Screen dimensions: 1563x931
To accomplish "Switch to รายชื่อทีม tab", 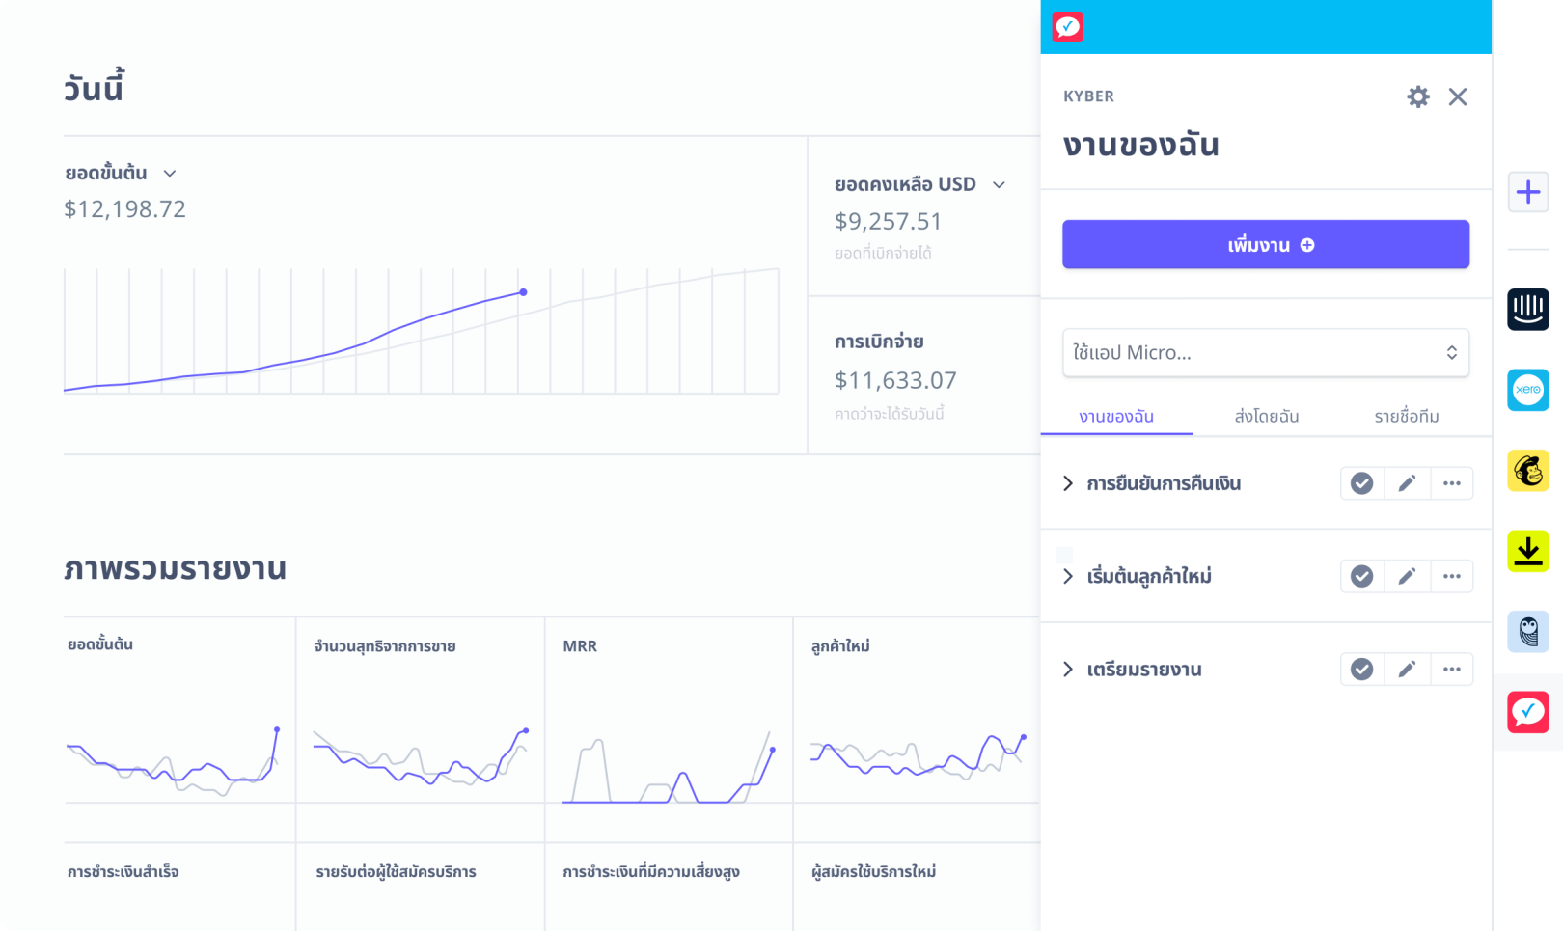I will [x=1407, y=417].
